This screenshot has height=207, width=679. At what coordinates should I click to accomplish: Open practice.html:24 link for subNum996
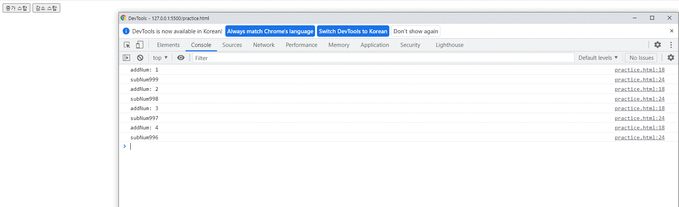pos(640,137)
